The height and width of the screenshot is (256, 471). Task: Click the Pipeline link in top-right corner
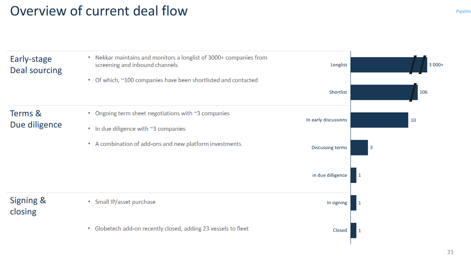point(464,11)
